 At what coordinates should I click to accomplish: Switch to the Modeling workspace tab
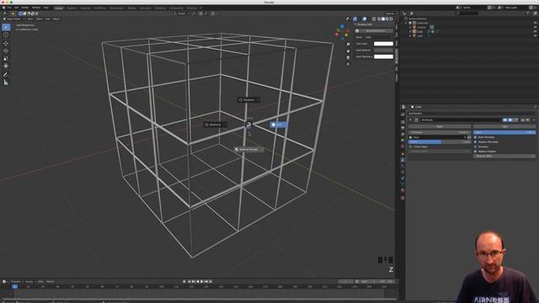point(72,8)
